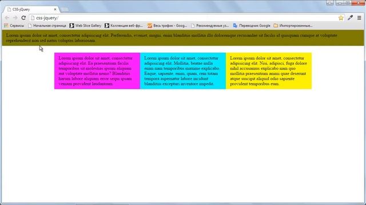Screen dimensions: 366x205
Task: Click the magenta block's Lorem ipsum text
Action: click(96, 71)
